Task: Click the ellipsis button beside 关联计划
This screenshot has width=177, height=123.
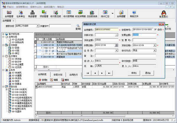Action: [x=117, y=35]
